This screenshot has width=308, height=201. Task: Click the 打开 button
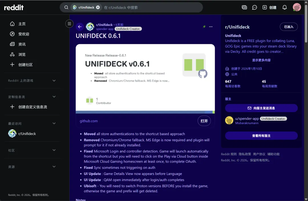point(204,121)
